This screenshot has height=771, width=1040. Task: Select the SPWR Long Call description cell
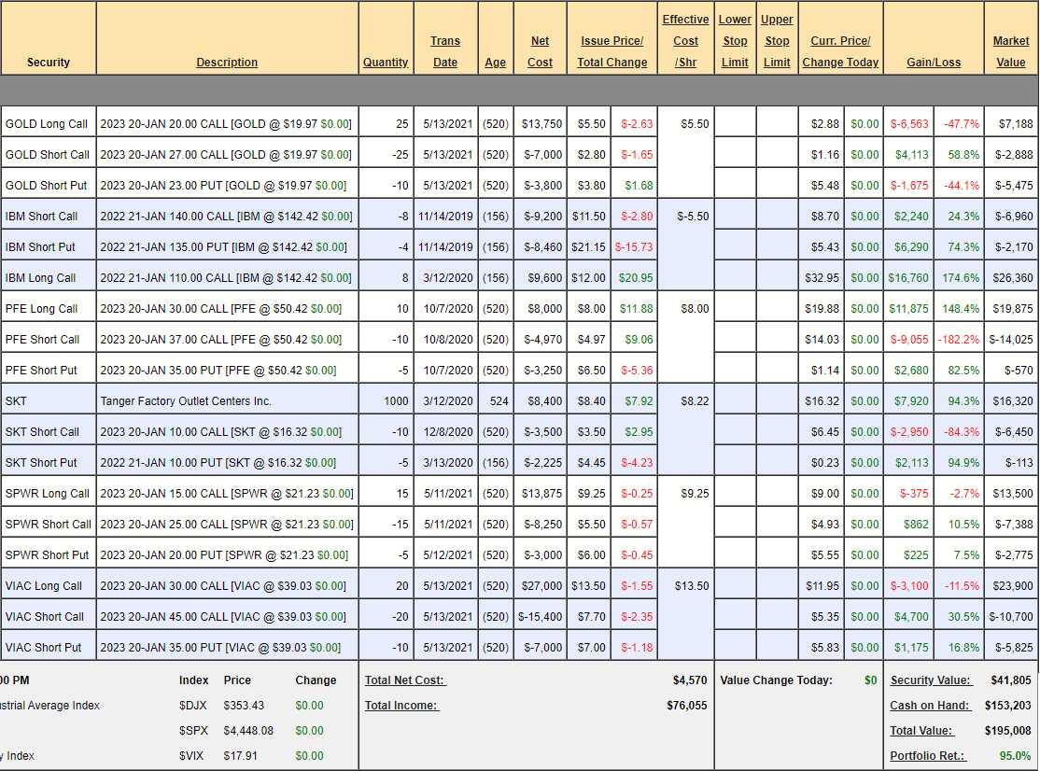226,493
